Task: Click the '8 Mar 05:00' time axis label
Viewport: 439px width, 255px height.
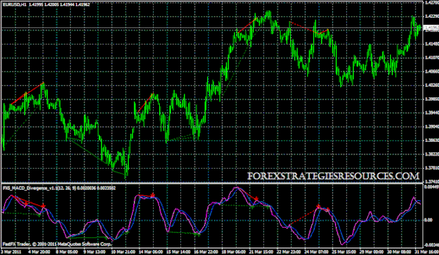Action: click(67, 252)
